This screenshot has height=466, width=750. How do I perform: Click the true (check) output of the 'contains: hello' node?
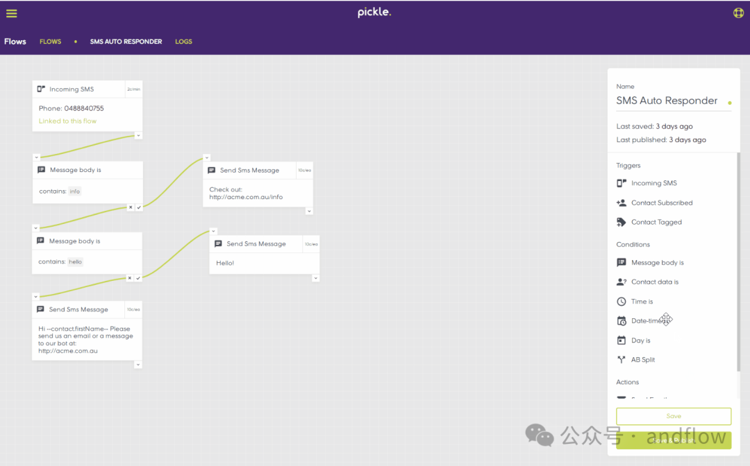click(138, 278)
